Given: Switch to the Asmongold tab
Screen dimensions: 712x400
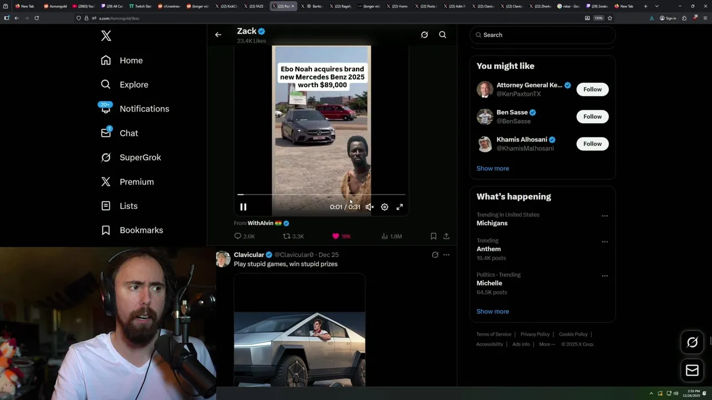Looking at the screenshot, I should pos(55,6).
